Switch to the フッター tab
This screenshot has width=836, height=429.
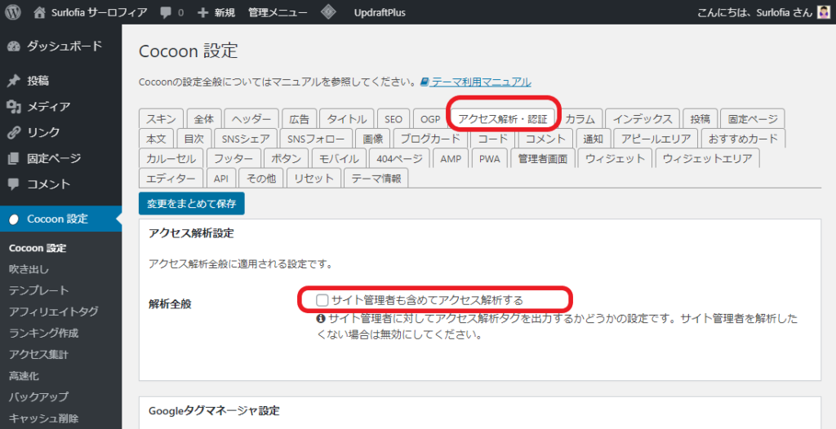pyautogui.click(x=234, y=158)
